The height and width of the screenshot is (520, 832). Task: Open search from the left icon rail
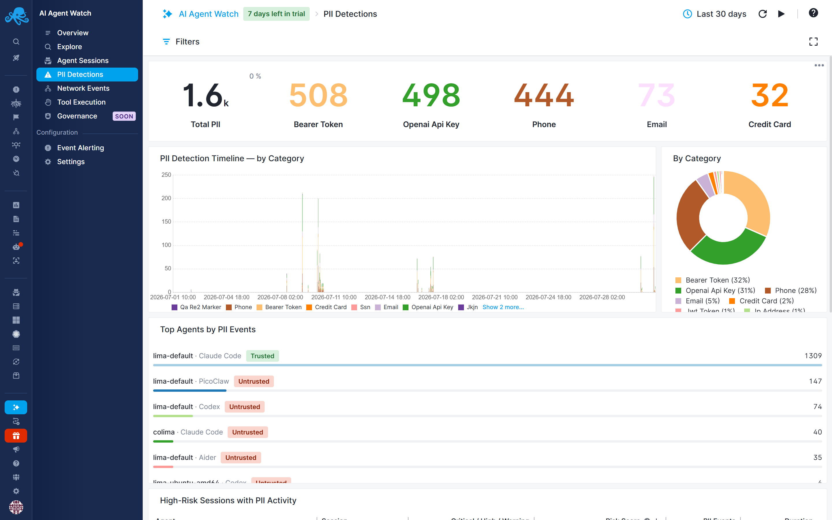[16, 42]
